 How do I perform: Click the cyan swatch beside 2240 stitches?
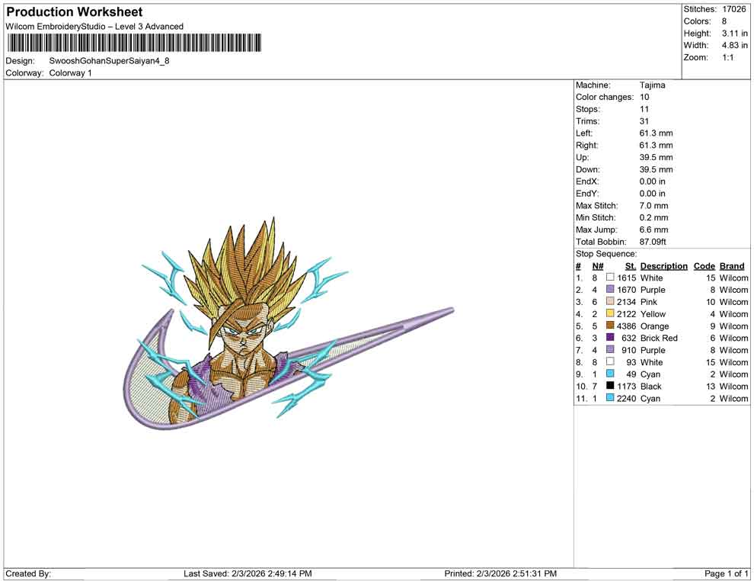tap(610, 397)
